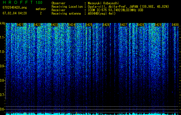Click the file name 0702040420.png
The image size is (181, 115).
[x=15, y=7]
